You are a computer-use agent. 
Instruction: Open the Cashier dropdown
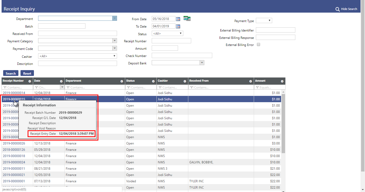[x=78, y=56]
